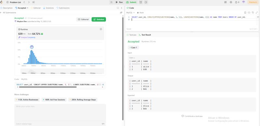This screenshot has height=126, width=260.
Task: Click the marker on runtime chart
Action: (x=32, y=47)
